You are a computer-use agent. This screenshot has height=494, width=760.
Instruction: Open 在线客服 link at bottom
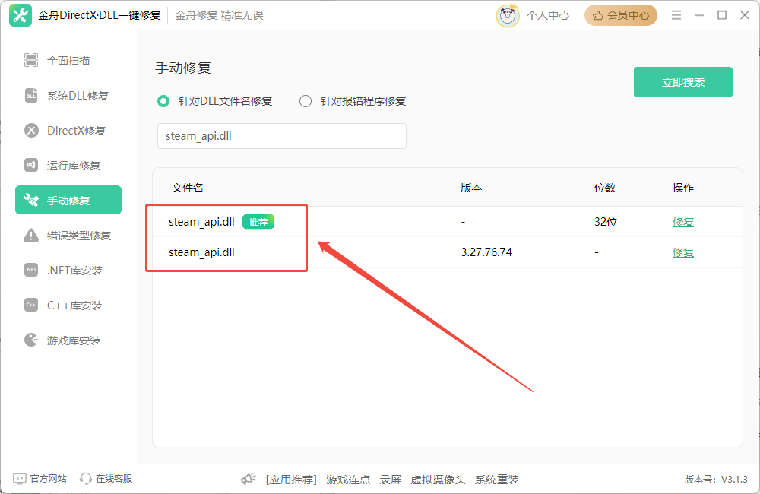[x=114, y=479]
